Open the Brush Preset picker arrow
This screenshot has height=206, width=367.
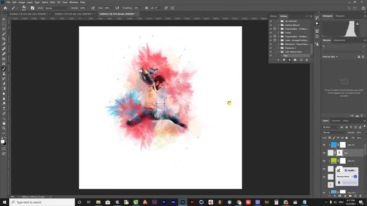pyautogui.click(x=28, y=8)
